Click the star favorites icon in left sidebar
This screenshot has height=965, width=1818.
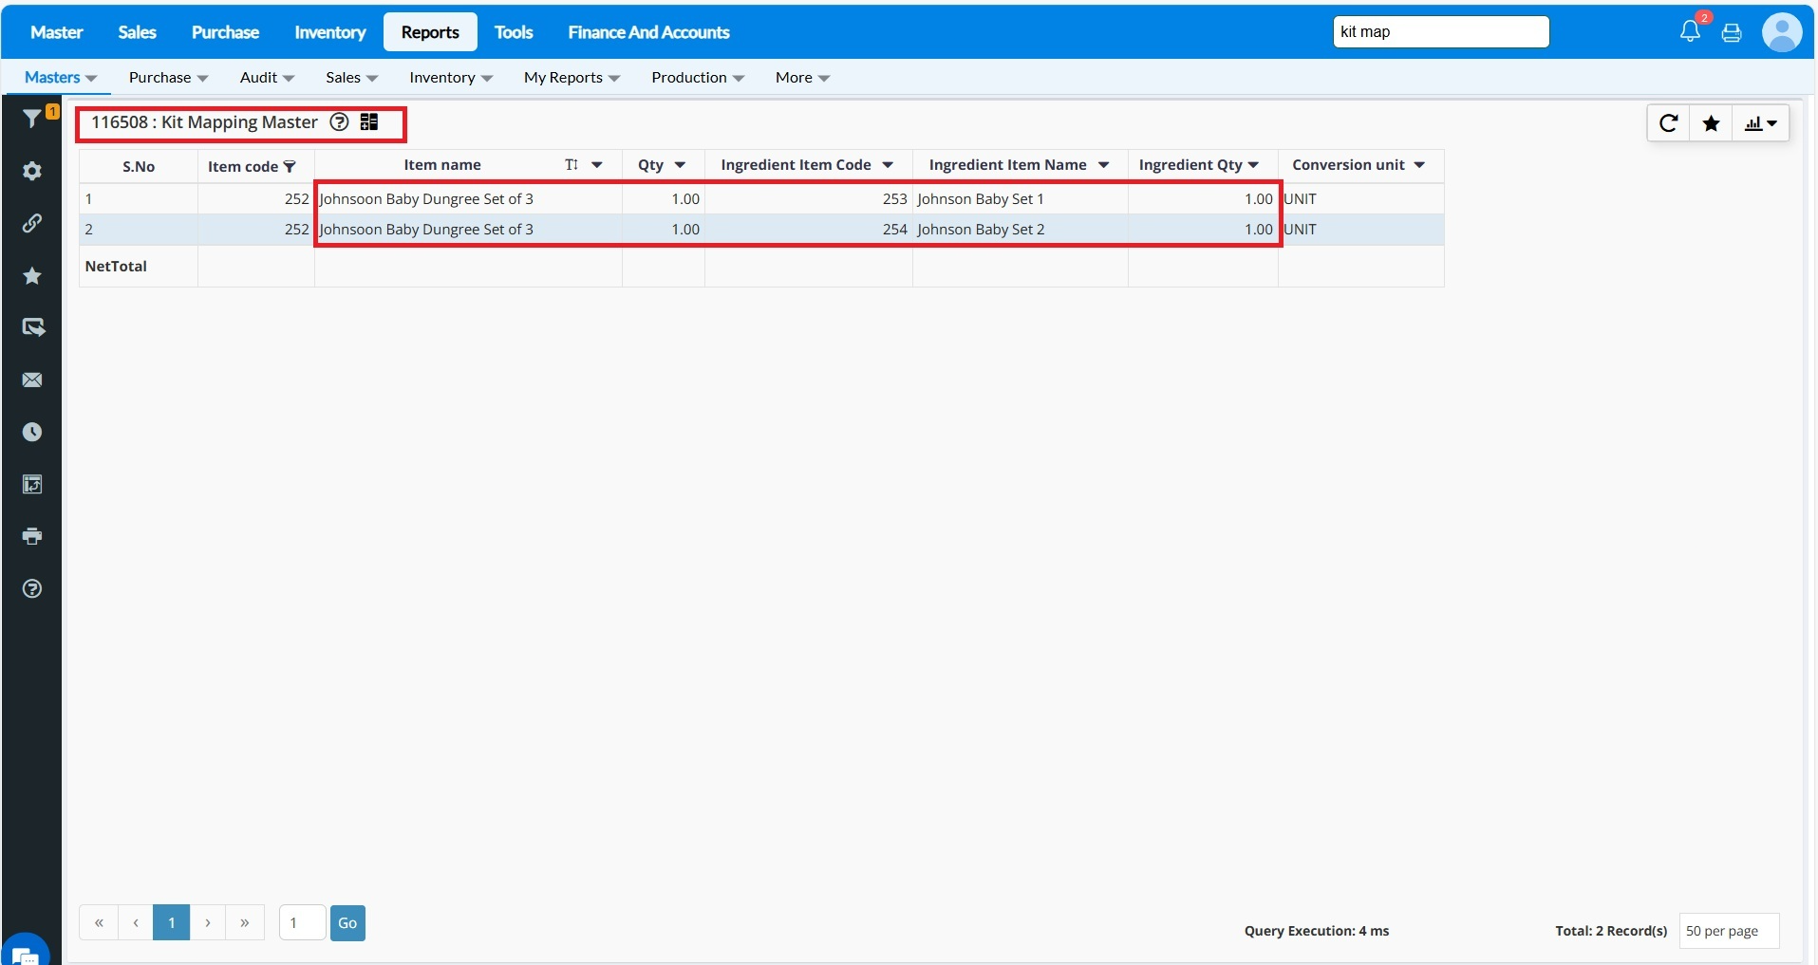click(32, 275)
